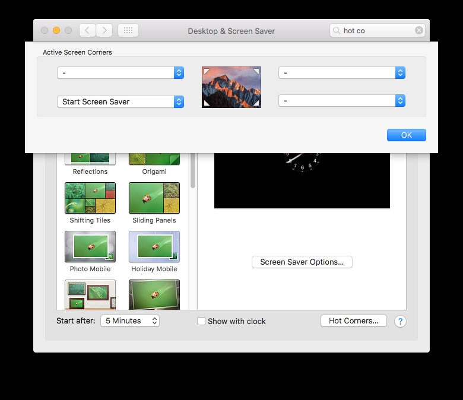Open the Start Screen Saver corner dropdown

[x=120, y=102]
